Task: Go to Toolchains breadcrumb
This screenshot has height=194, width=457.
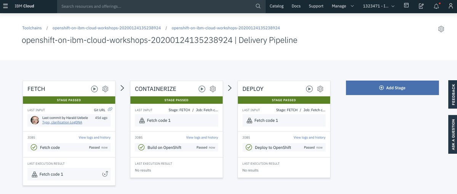Action: (x=32, y=28)
